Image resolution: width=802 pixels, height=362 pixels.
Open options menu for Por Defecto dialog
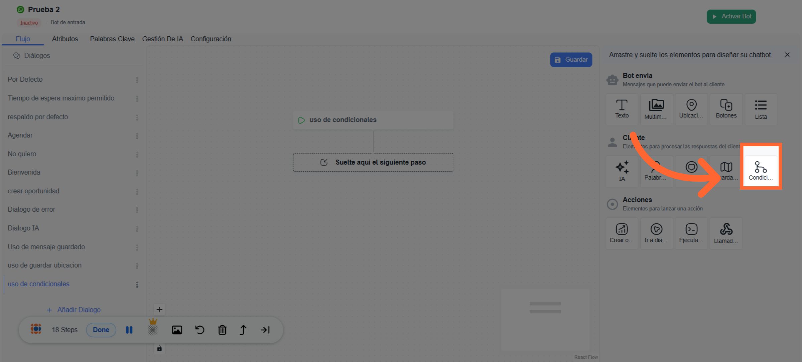(x=137, y=80)
